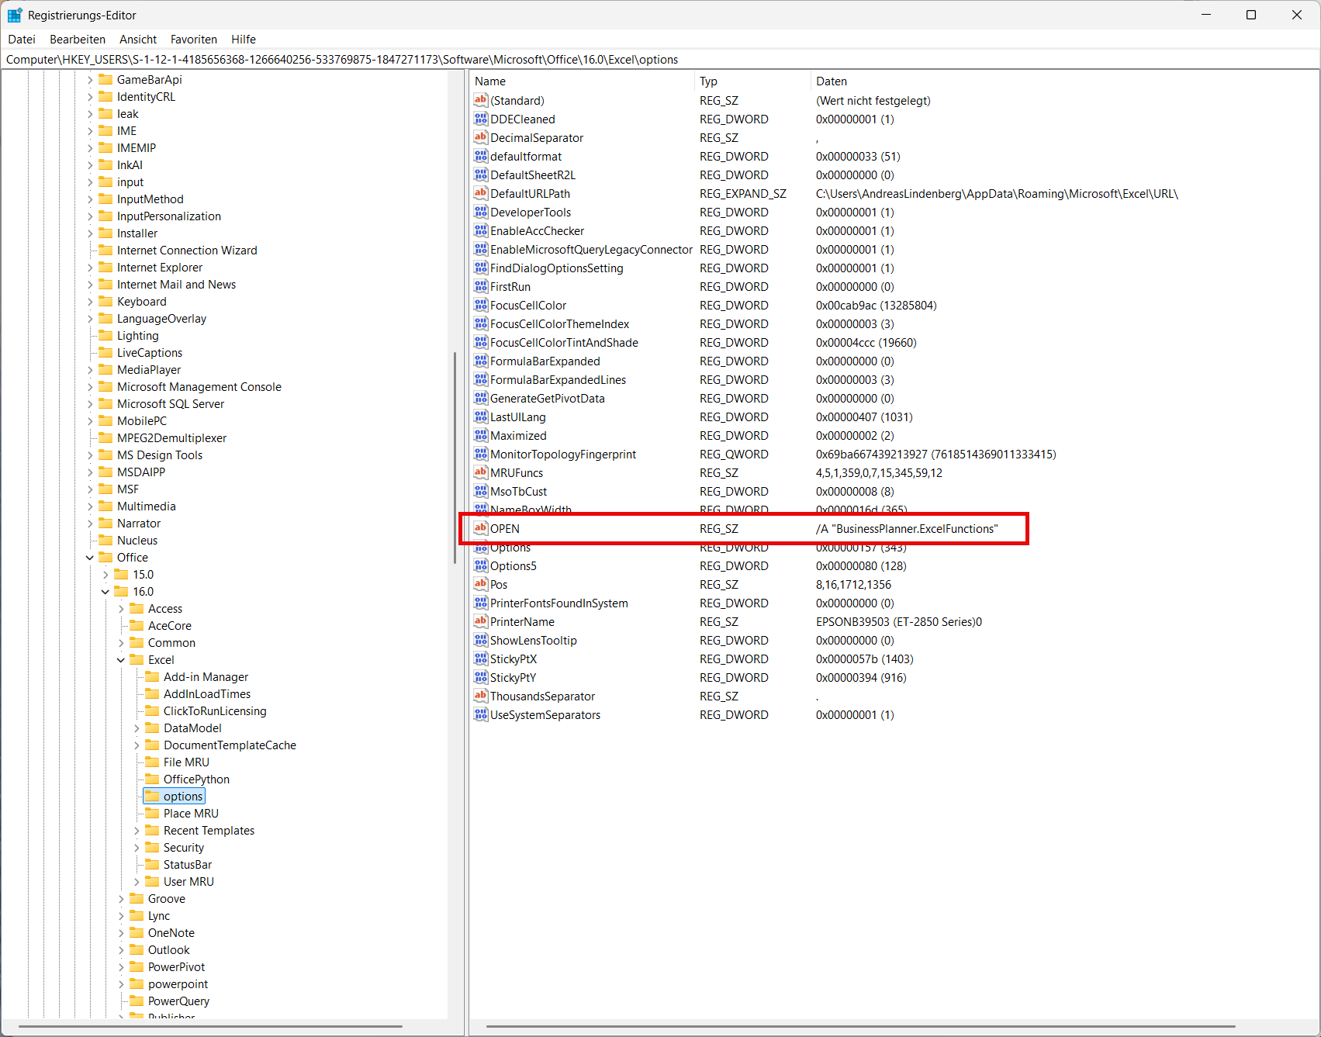Viewport: 1321px width, 1037px height.
Task: Expand the Access key
Action: [x=121, y=609]
